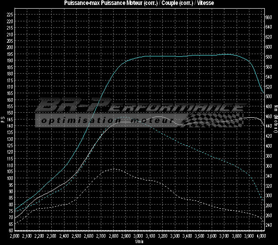
Task: Click the "PS" unit label on left axis
Action: [x=3, y=120]
